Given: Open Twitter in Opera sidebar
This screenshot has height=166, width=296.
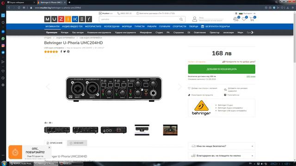Looking at the screenshot, I should click(x=3, y=53).
